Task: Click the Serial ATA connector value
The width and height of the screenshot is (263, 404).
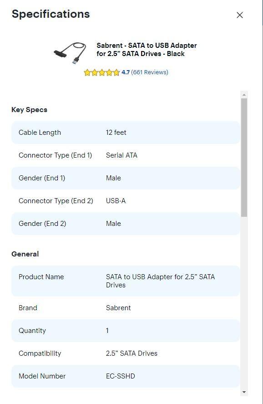Action: point(121,155)
